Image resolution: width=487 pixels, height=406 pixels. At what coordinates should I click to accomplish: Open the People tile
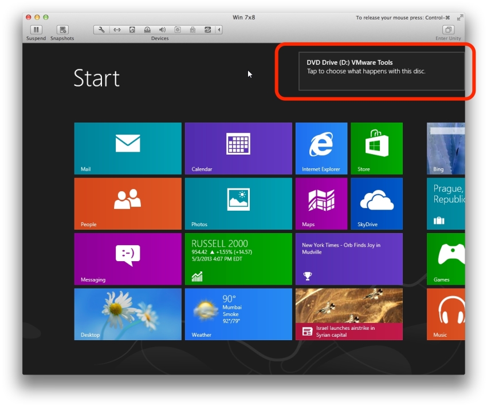tap(128, 203)
